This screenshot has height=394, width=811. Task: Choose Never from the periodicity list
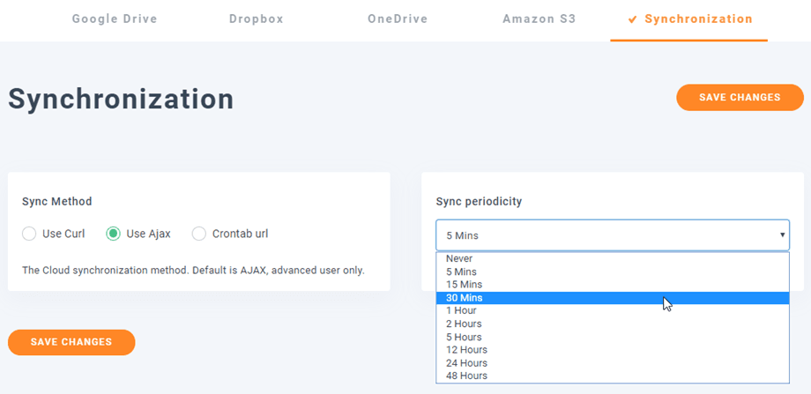pos(459,258)
